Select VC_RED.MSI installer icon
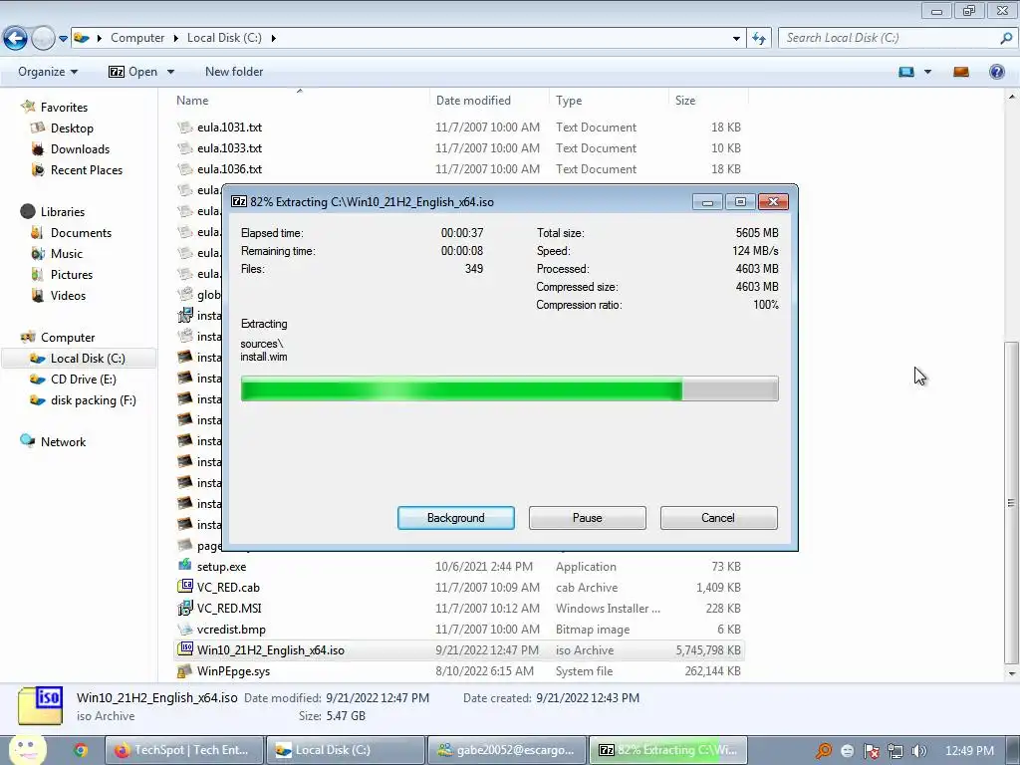 click(x=185, y=608)
